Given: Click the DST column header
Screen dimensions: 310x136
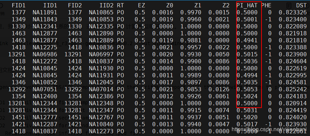Looking at the screenshot, I should tap(301, 6).
